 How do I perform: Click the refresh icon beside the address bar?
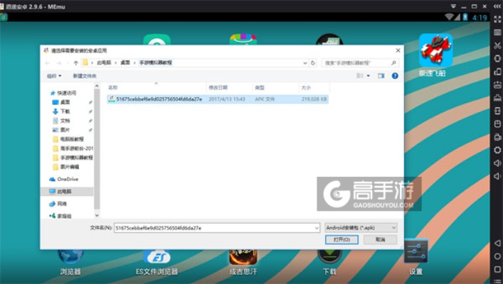313,62
